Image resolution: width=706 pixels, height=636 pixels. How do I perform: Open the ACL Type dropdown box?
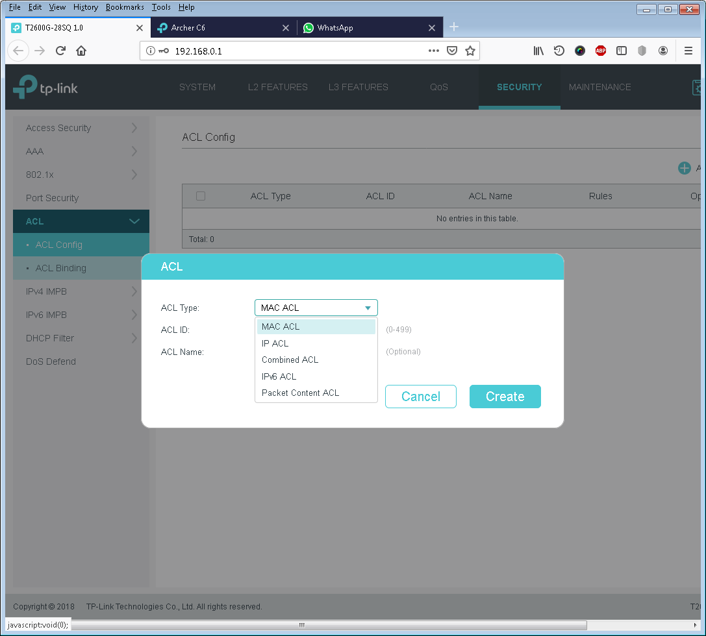click(x=316, y=308)
